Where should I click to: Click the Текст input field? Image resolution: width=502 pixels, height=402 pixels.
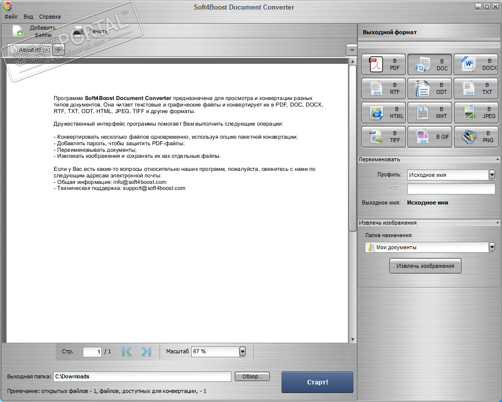(451, 188)
